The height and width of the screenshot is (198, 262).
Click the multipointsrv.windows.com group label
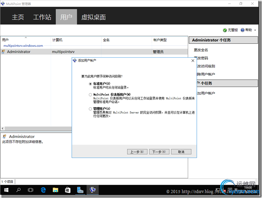click(23, 46)
